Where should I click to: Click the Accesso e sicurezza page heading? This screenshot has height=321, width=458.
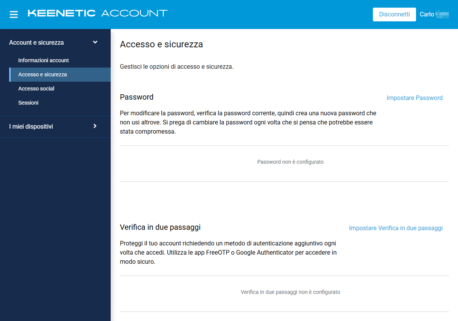161,44
